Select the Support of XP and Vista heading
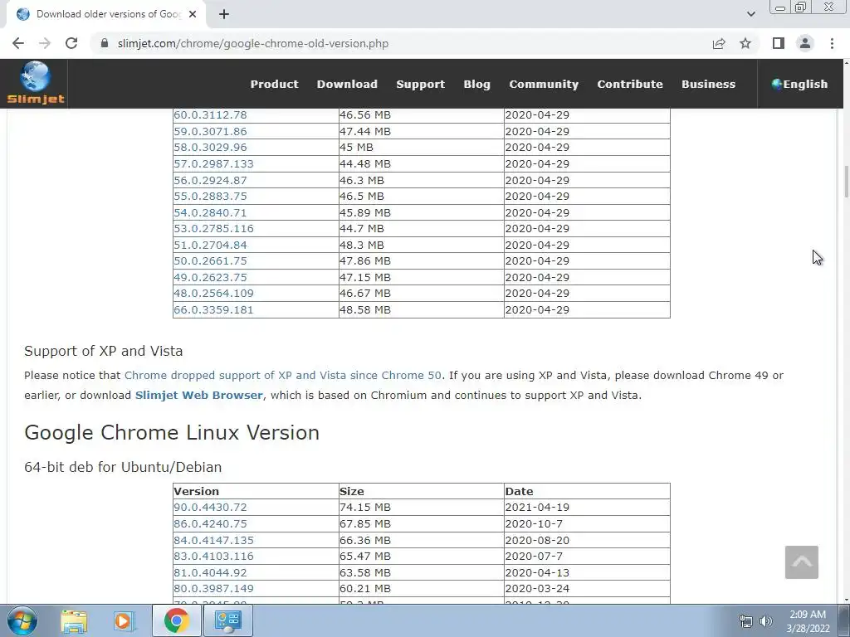 coord(104,351)
